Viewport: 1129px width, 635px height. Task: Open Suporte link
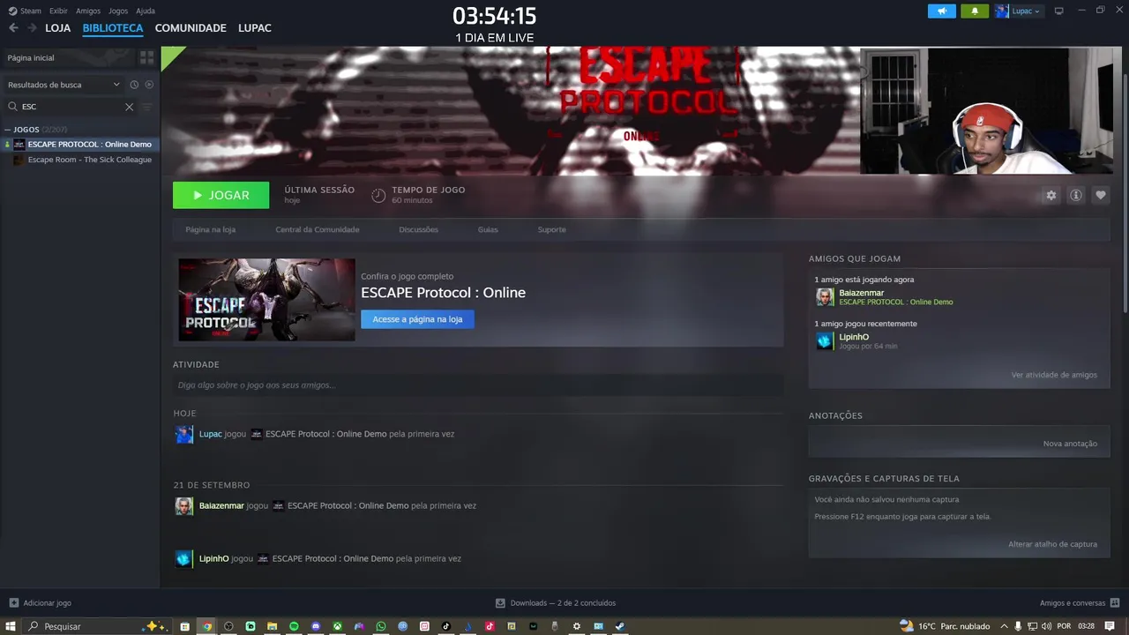pos(552,229)
